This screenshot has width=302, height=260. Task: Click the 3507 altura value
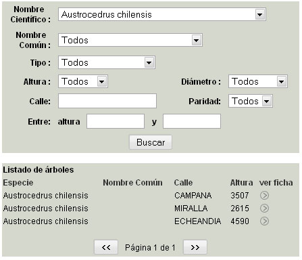tap(240, 196)
